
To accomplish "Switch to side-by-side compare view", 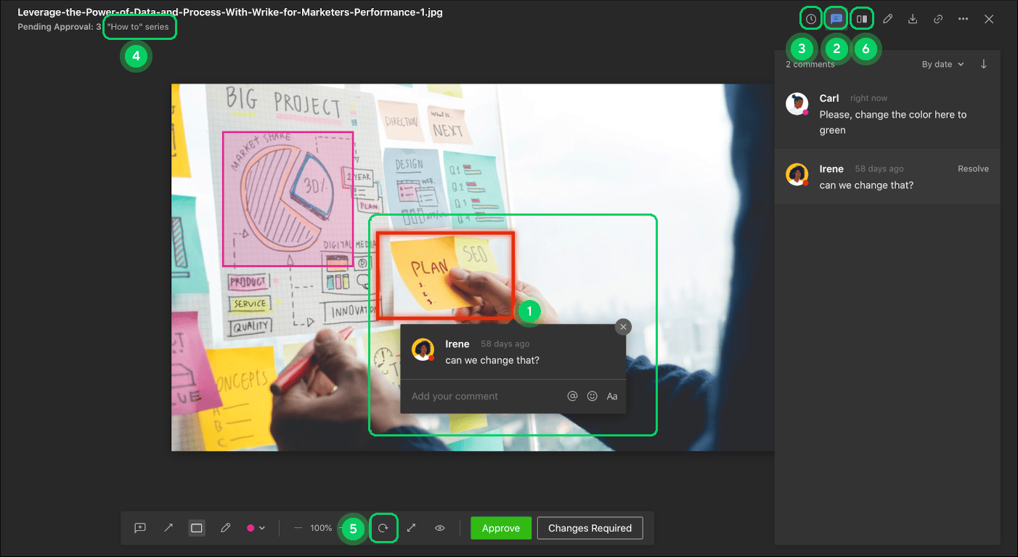I will [861, 18].
